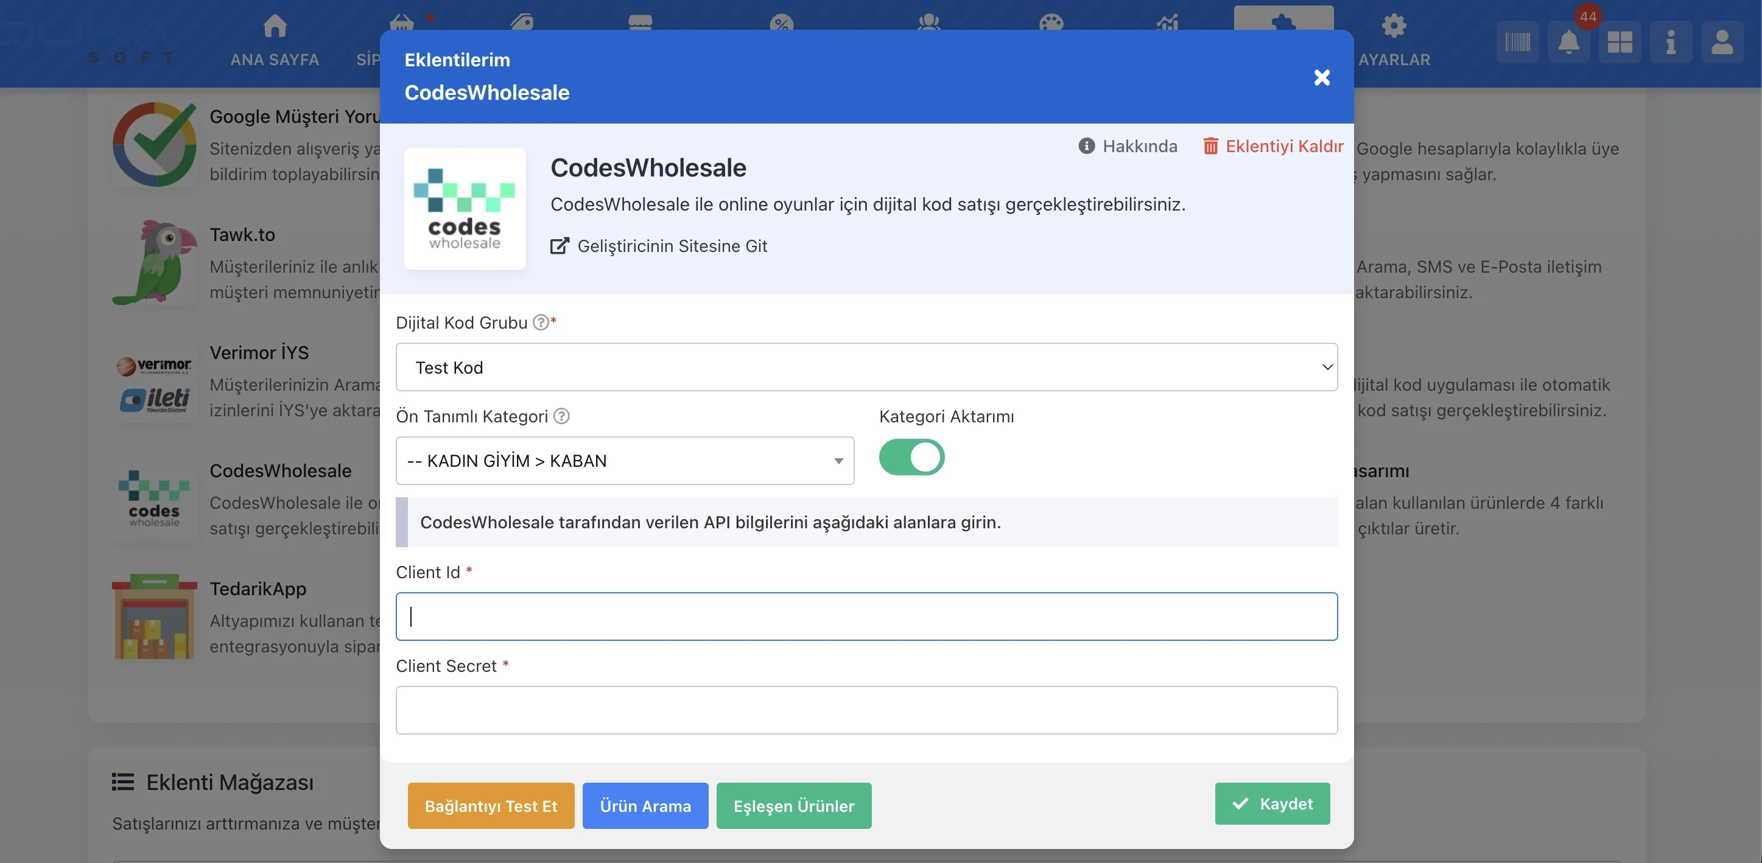
Task: Focus the Client Secret input field
Action: point(866,710)
